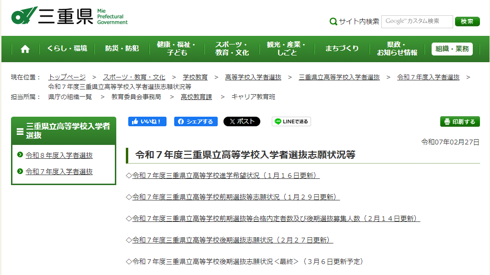
Task: Send via LINEで送る button
Action: click(x=291, y=121)
